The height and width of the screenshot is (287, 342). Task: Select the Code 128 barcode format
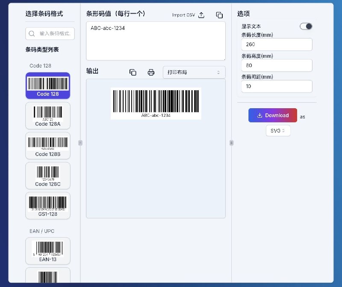click(48, 86)
